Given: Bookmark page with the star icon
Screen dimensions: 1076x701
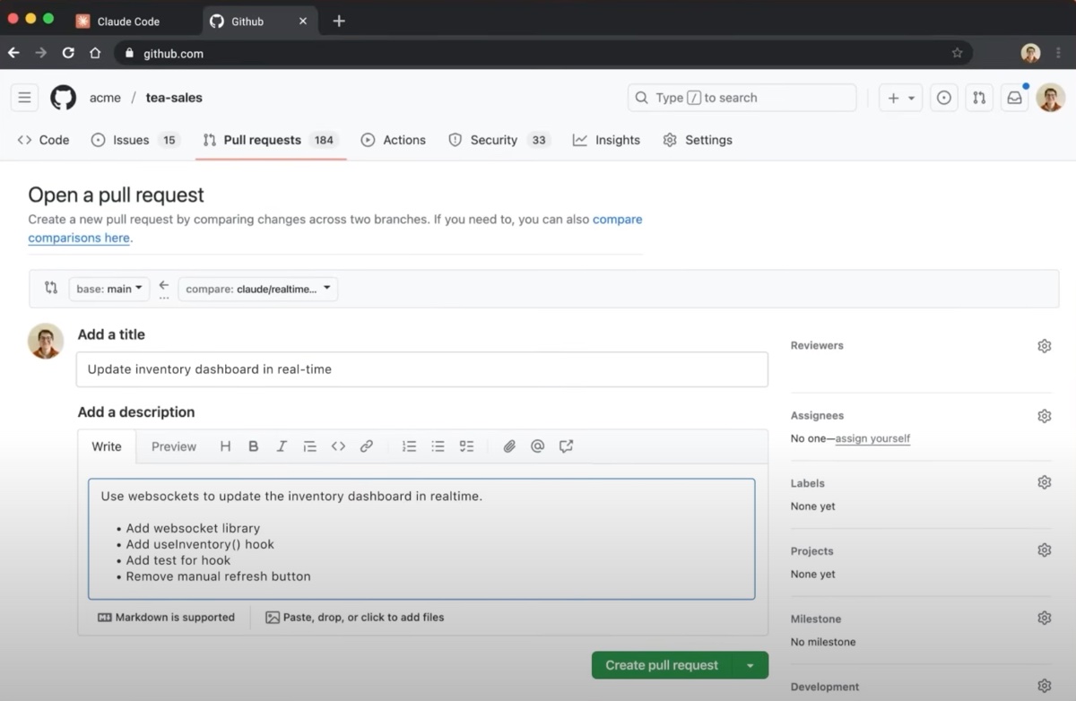Looking at the screenshot, I should (957, 53).
